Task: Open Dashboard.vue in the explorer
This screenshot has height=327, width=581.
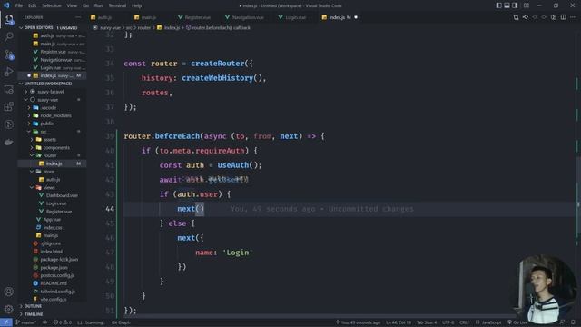Action: [62, 195]
